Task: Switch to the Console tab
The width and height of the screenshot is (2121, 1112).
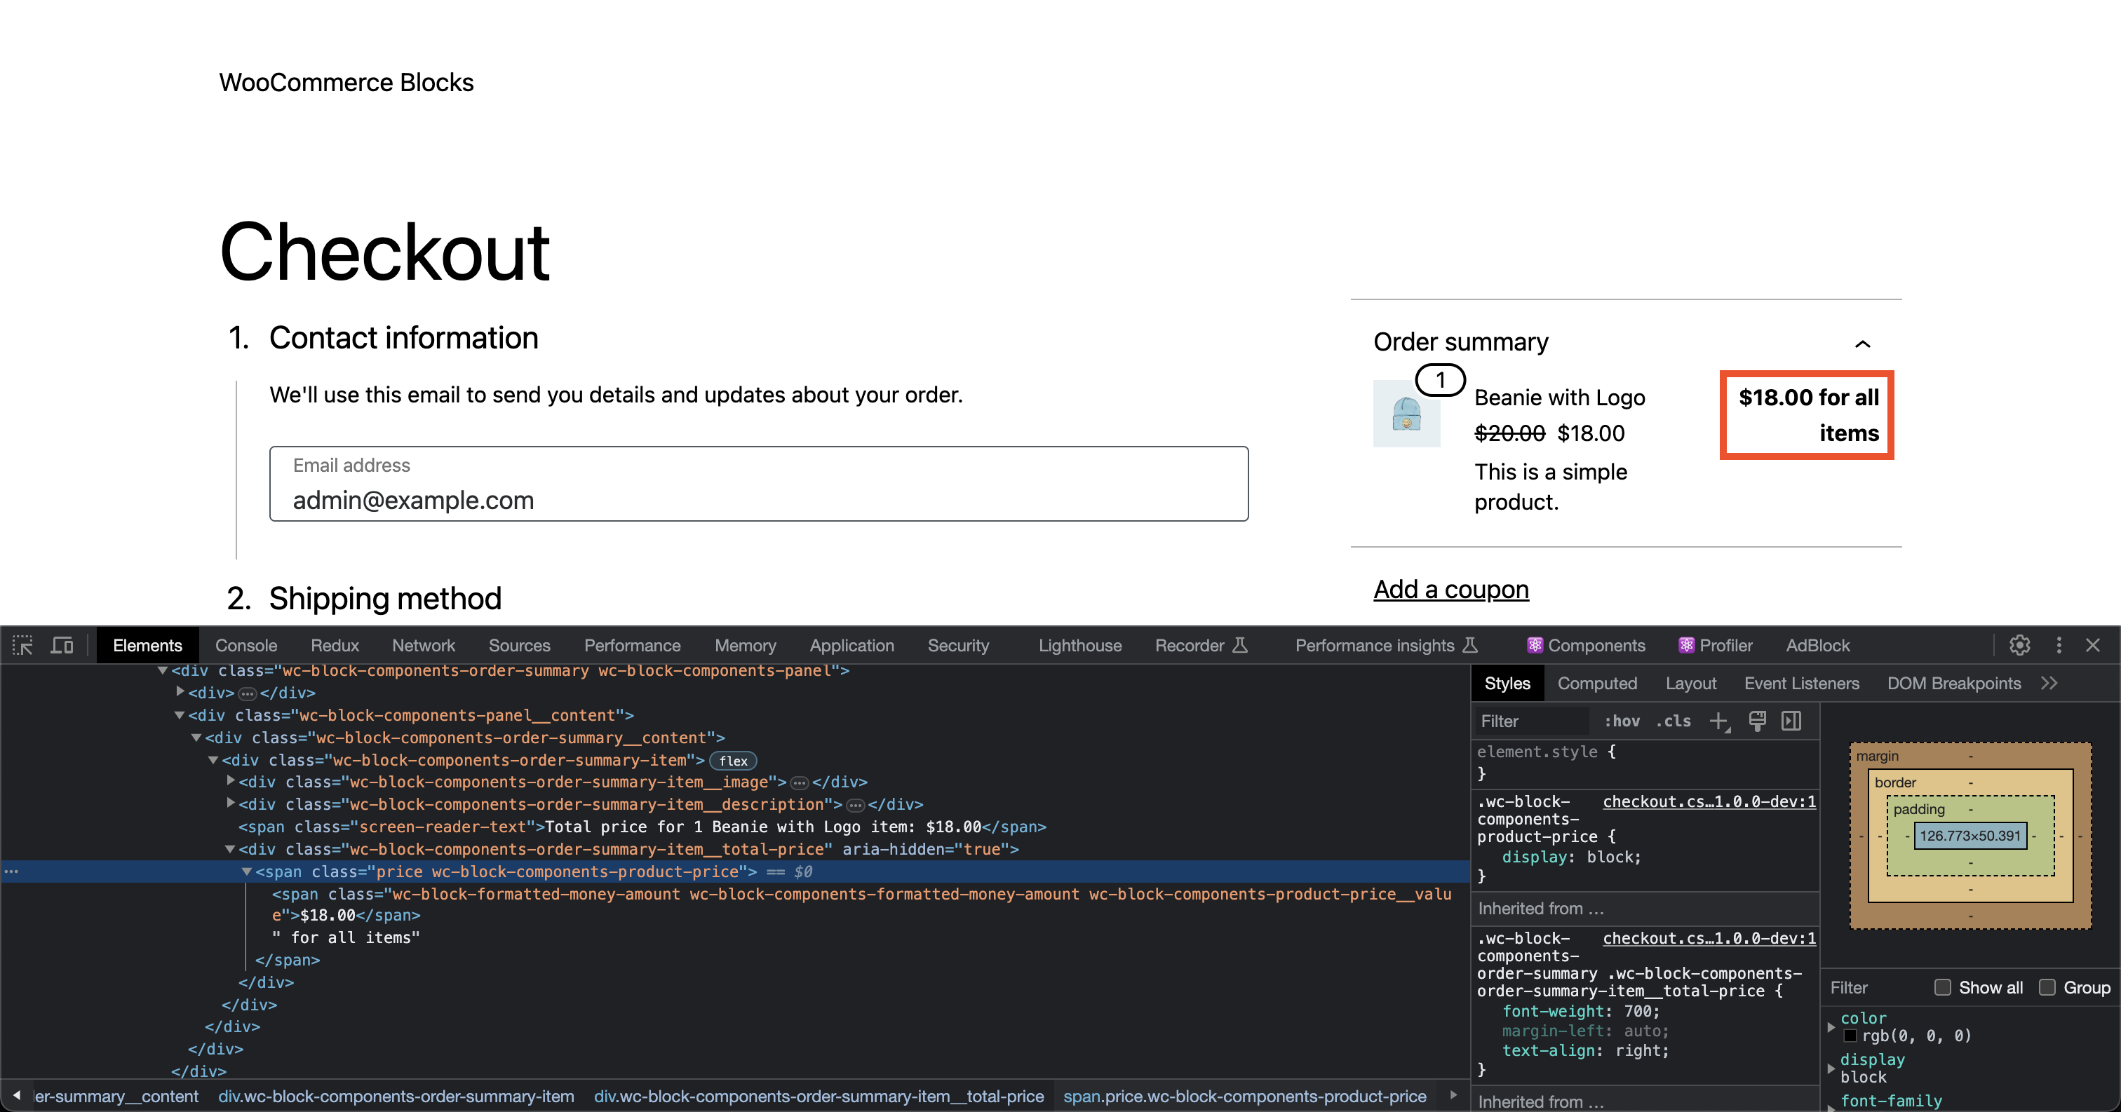Action: 245,645
